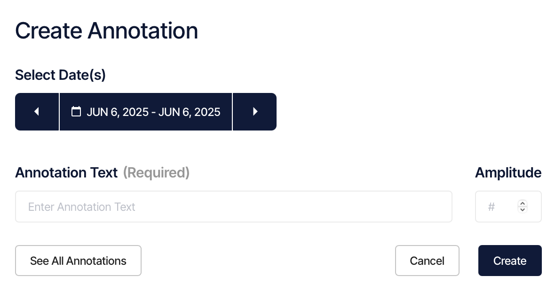Click the Enter Annotation Text field
This screenshot has height=292, width=555.
pos(234,207)
